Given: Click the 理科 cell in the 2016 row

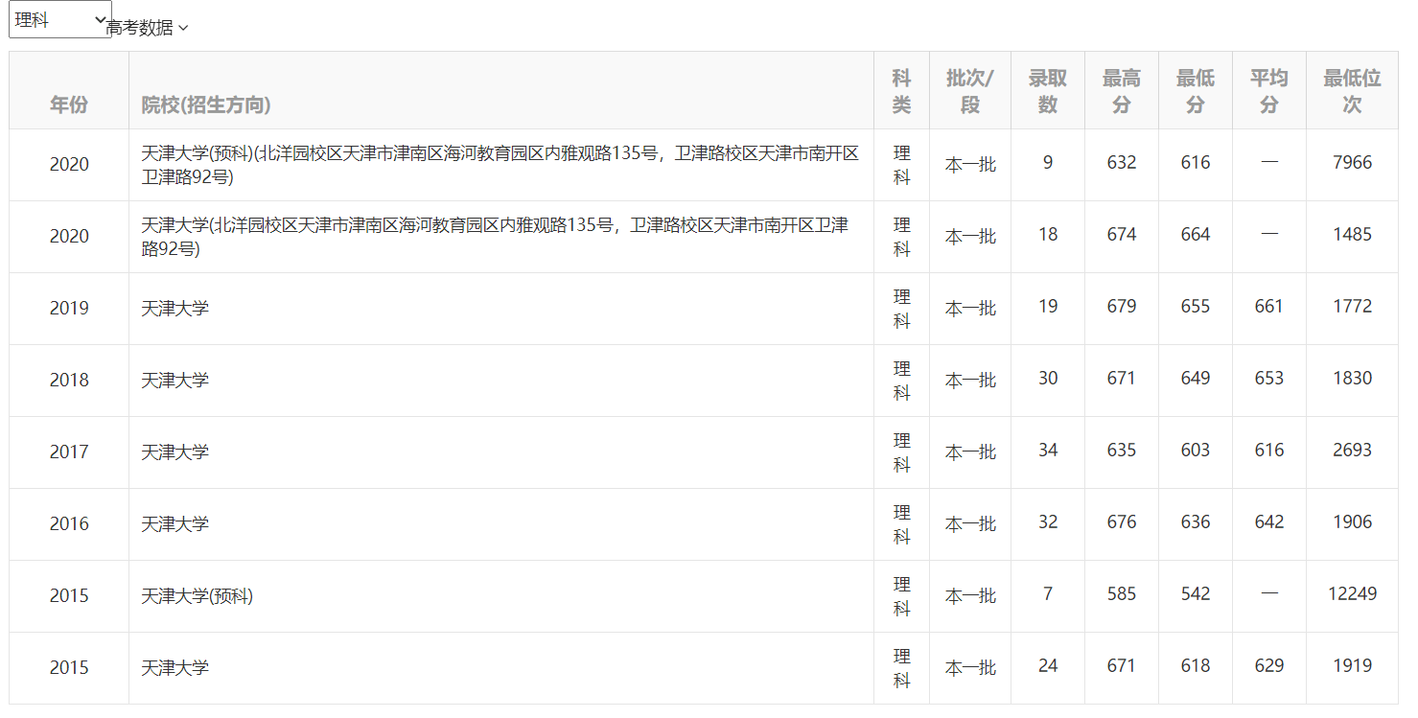Looking at the screenshot, I should pyautogui.click(x=901, y=524).
